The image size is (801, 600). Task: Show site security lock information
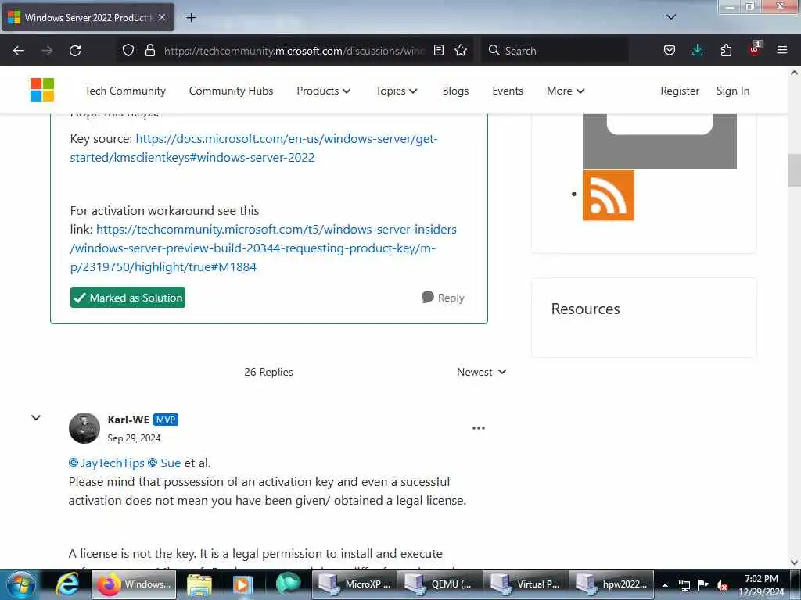(149, 50)
